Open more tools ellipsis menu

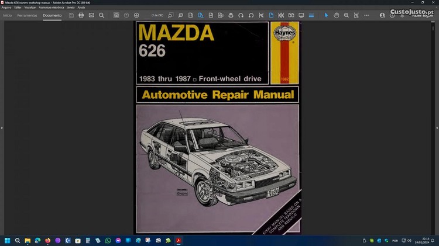click(x=366, y=15)
